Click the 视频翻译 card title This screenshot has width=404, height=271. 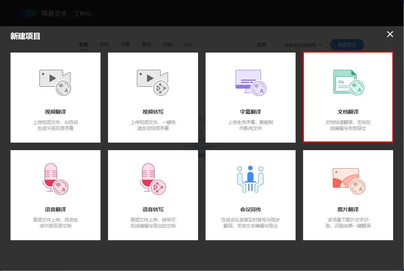tap(55, 112)
